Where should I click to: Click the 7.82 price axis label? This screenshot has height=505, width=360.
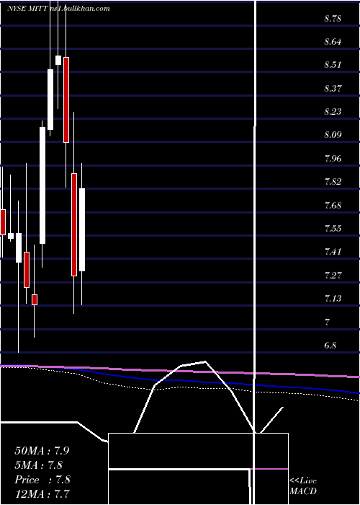pos(333,181)
